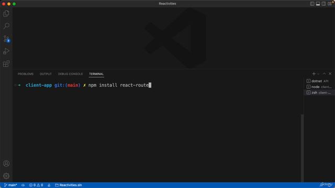Click the main* branch in status bar
Screen dimensions: 335x188
point(10,185)
